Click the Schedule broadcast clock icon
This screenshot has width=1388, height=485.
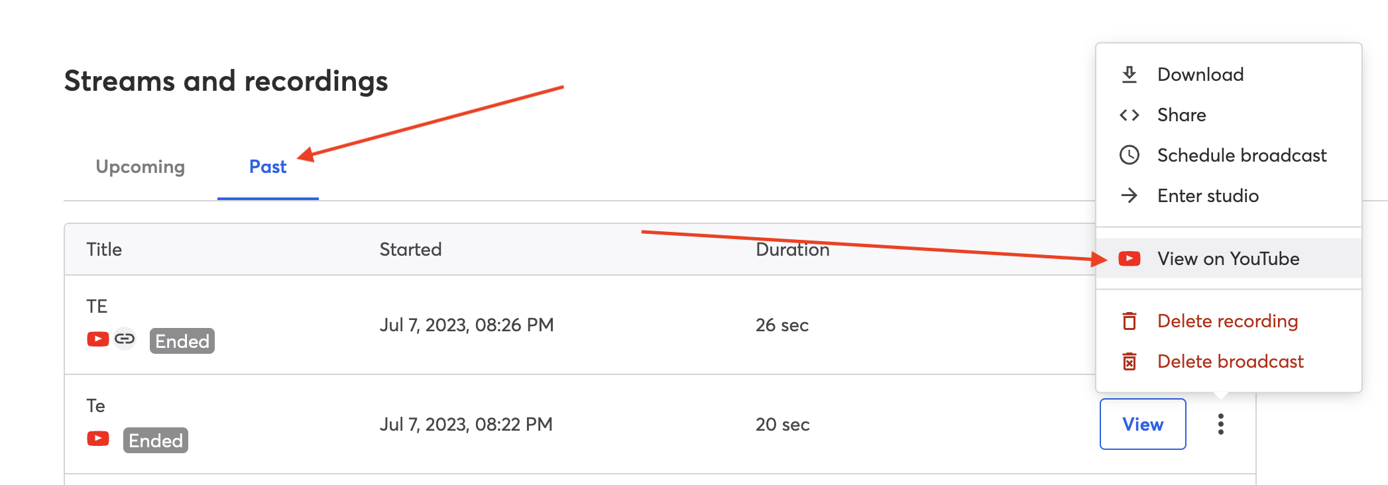point(1129,156)
